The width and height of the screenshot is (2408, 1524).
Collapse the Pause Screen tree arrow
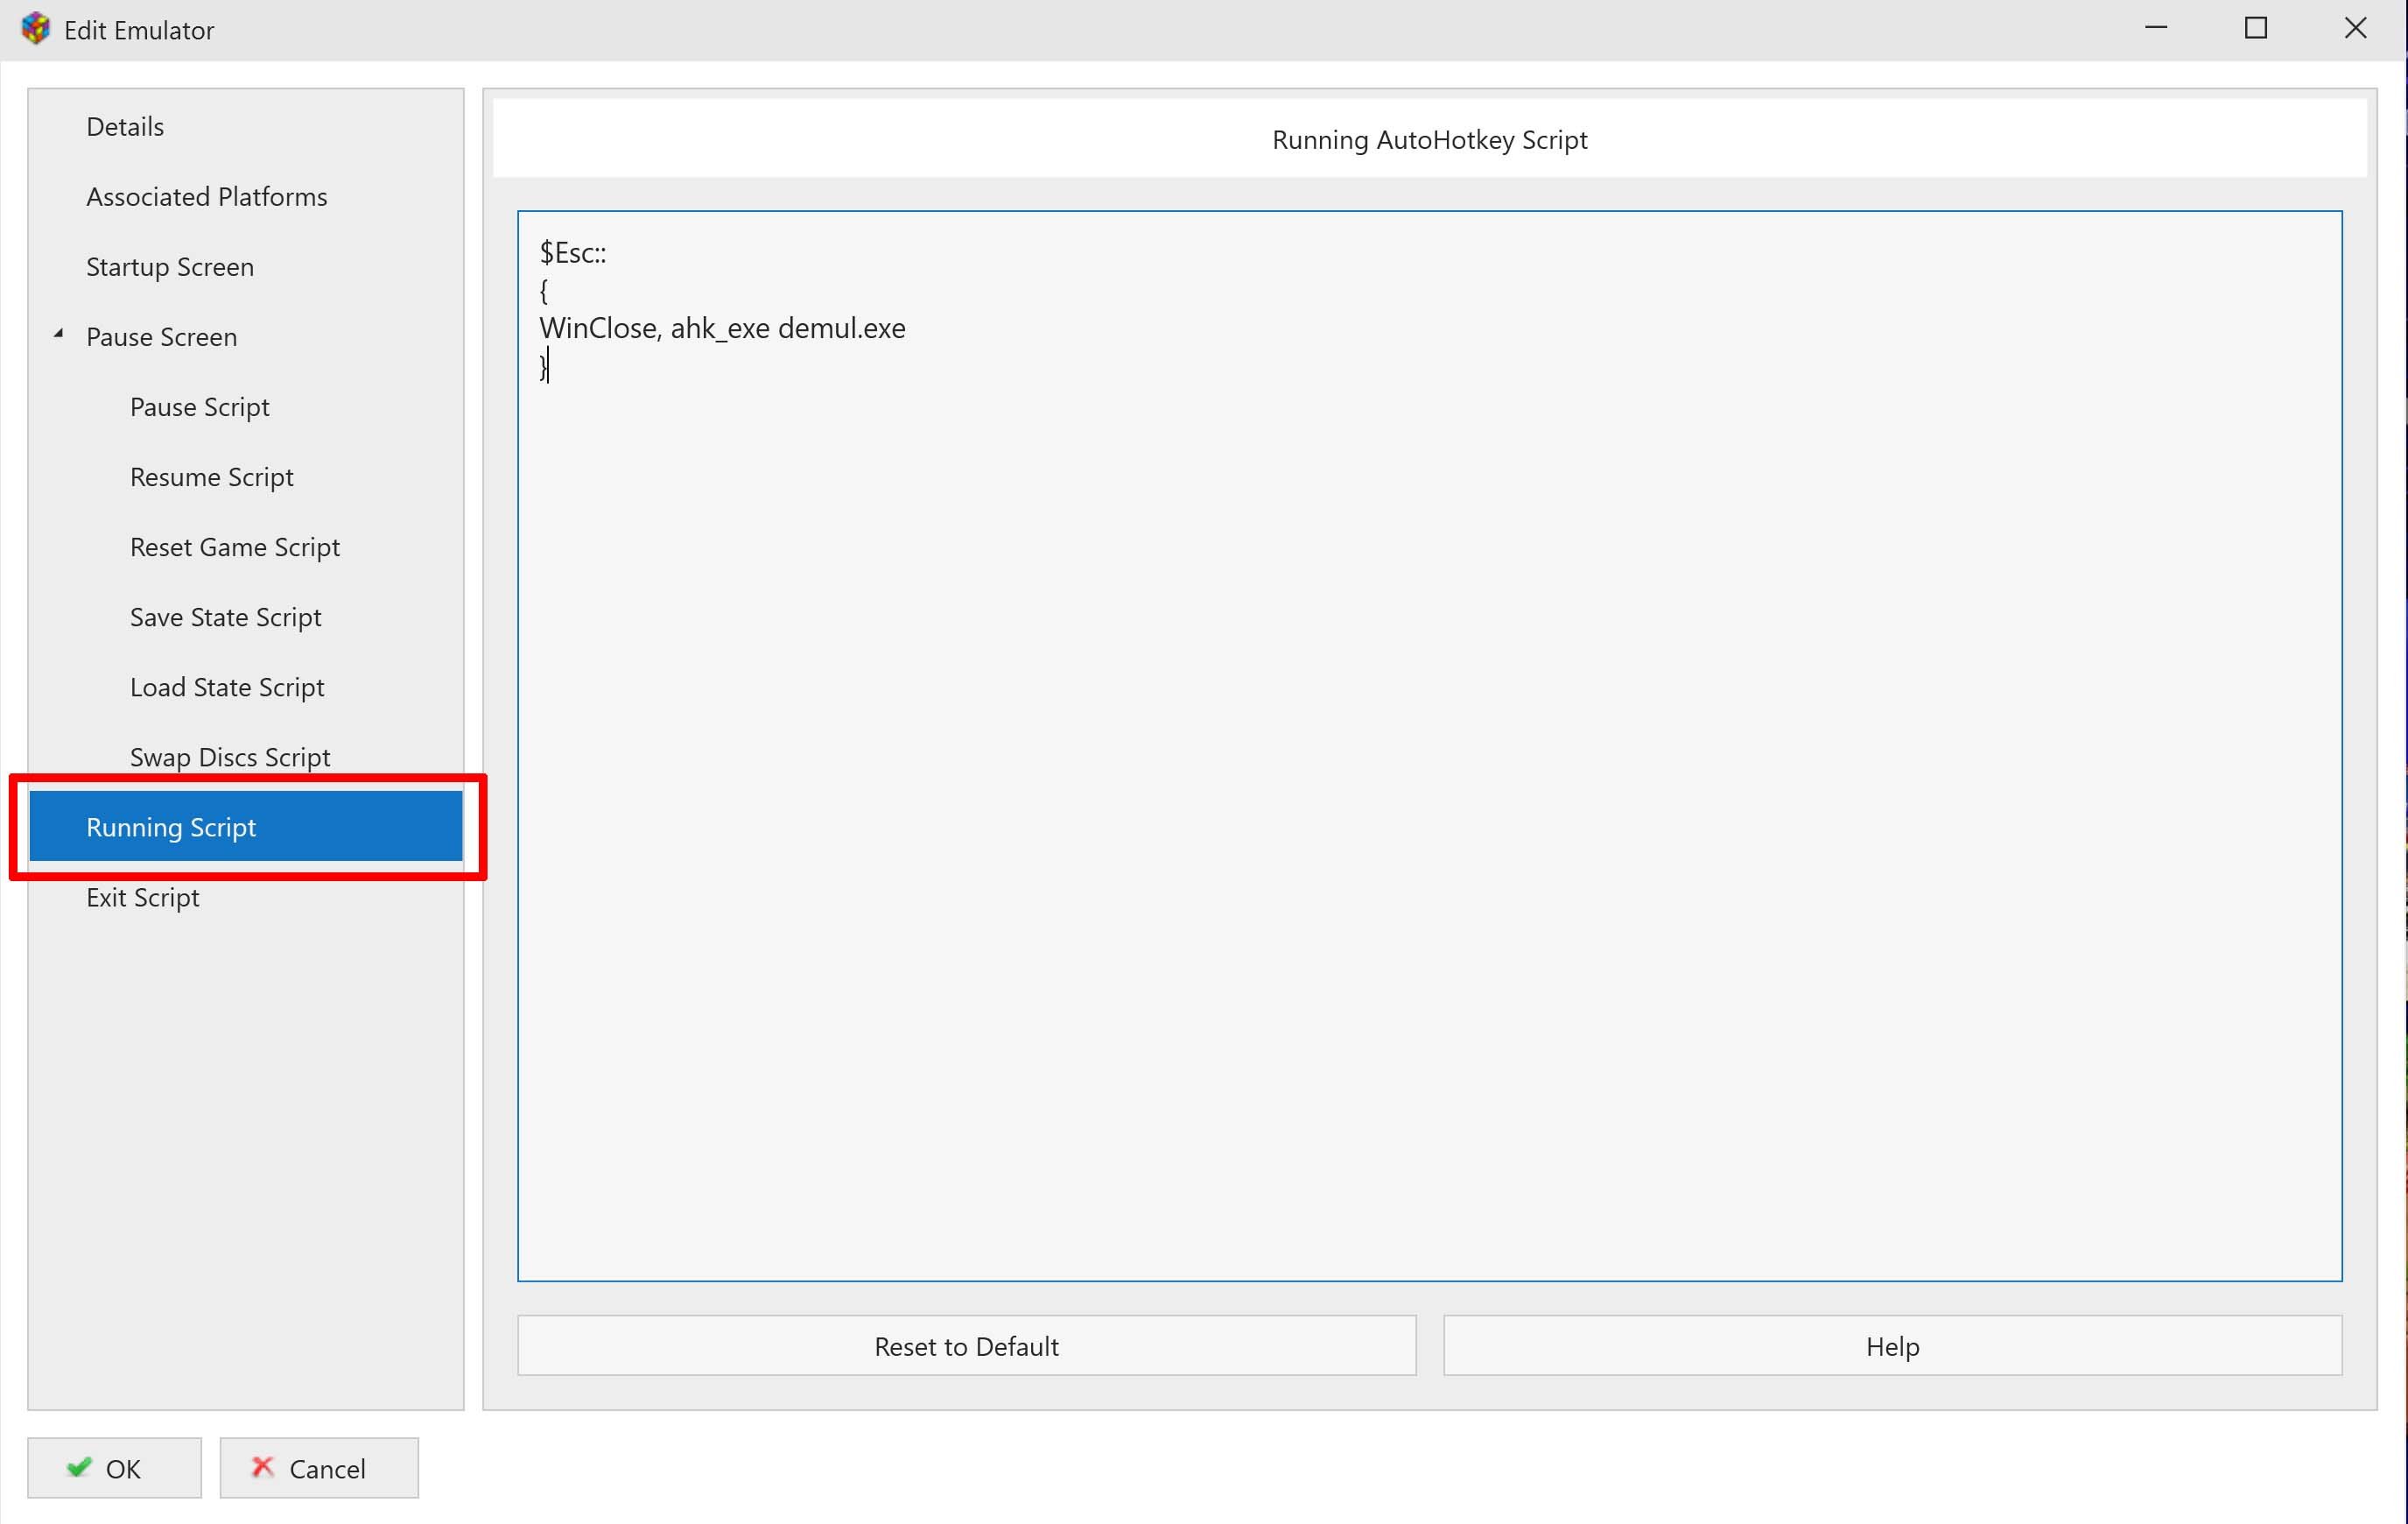(59, 335)
